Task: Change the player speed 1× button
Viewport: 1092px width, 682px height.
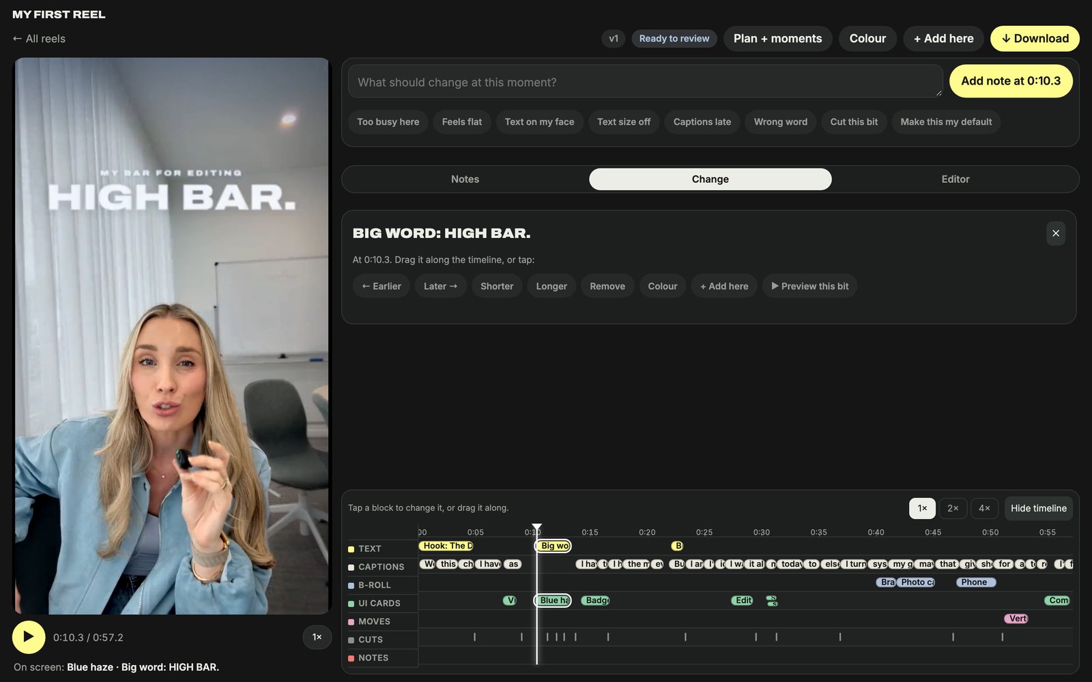Action: [317, 637]
